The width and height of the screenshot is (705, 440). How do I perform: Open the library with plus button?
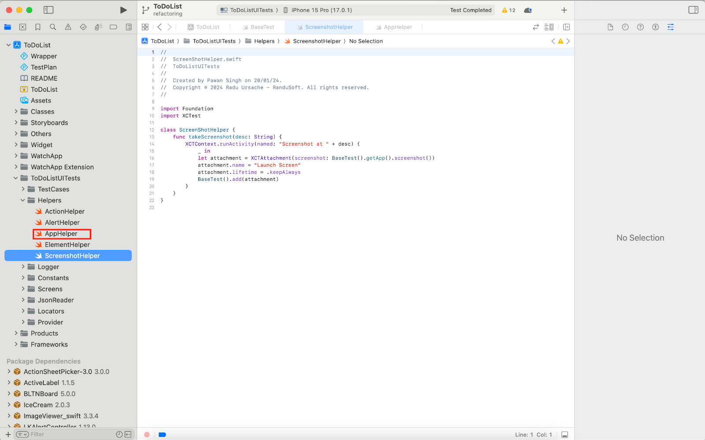(564, 10)
